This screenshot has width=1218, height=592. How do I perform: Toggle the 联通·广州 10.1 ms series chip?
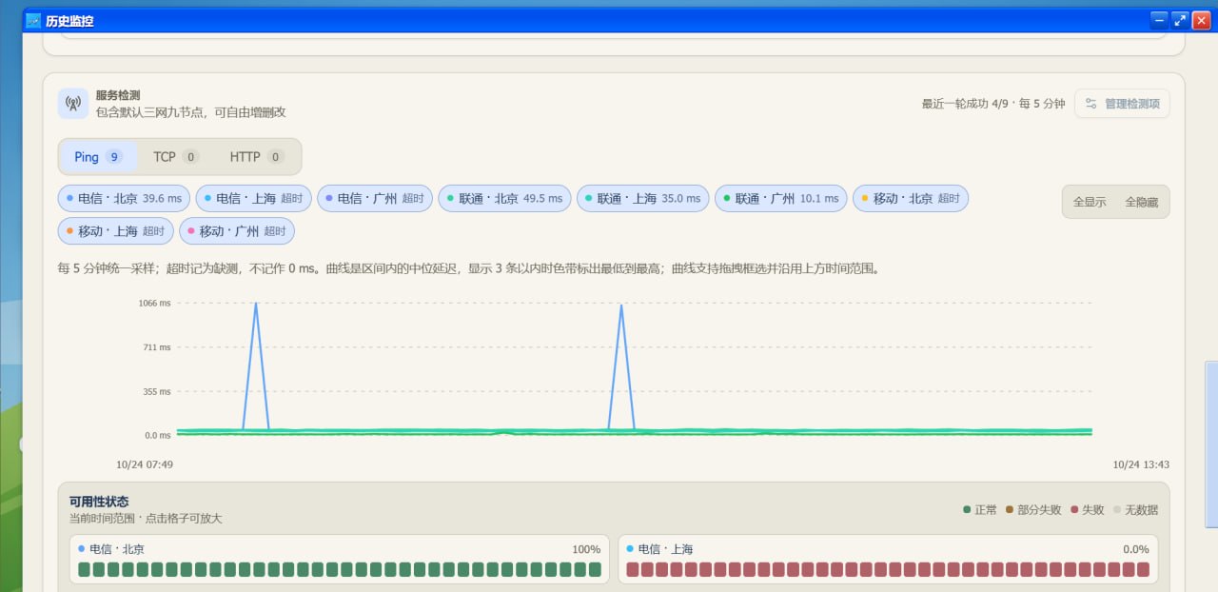click(780, 199)
